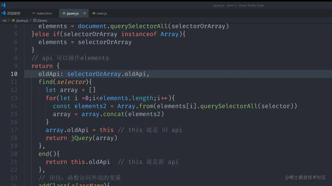Image resolution: width=332 pixels, height=186 pixels.
Task: Open the jquery.js file breadcrumb
Action: tap(20, 20)
